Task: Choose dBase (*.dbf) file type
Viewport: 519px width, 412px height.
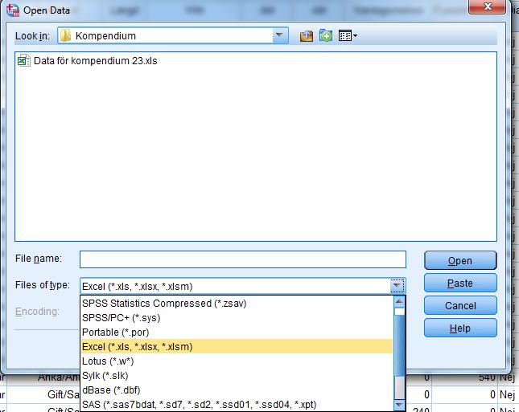Action: [x=237, y=390]
